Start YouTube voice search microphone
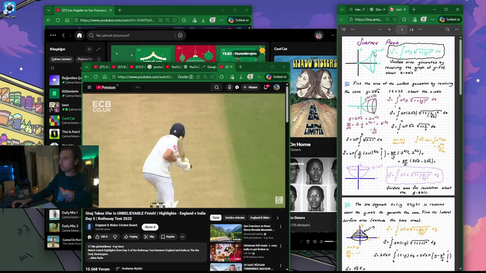486x273 pixels. [229, 87]
